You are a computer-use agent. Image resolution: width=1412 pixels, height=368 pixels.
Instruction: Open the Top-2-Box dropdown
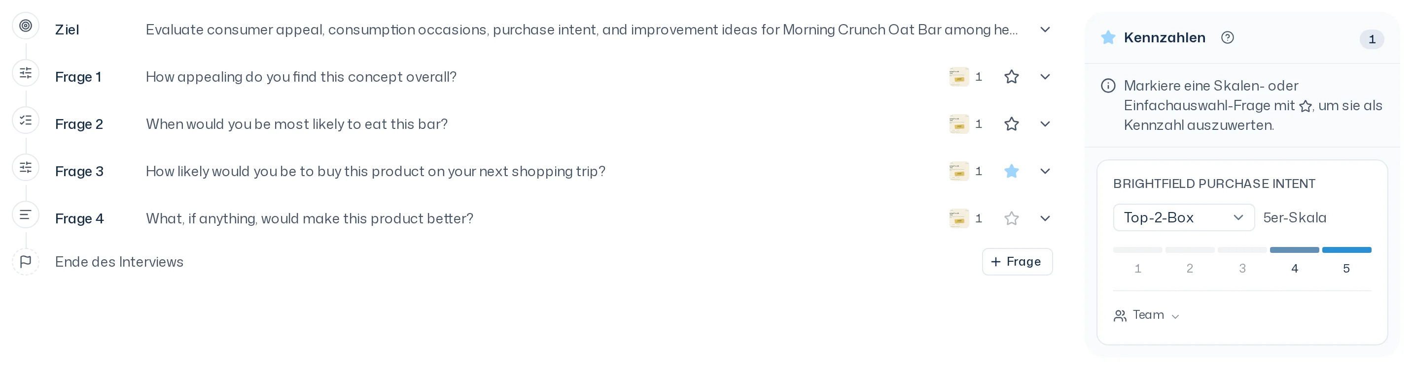click(x=1183, y=217)
